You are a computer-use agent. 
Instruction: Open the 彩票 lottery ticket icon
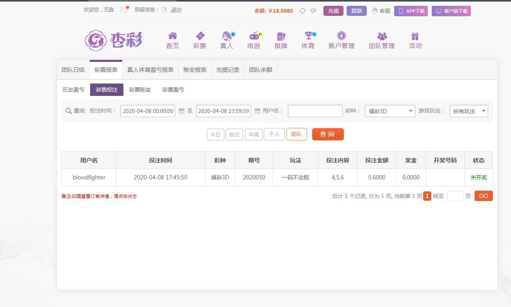tap(200, 36)
